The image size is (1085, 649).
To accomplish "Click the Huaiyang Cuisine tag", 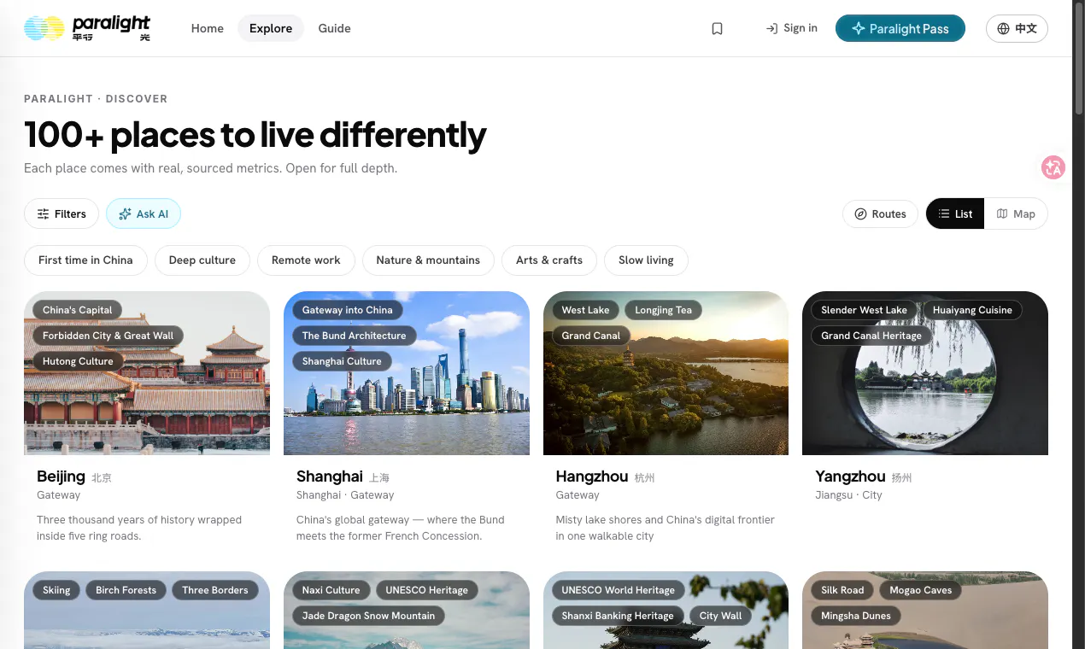I will [972, 310].
